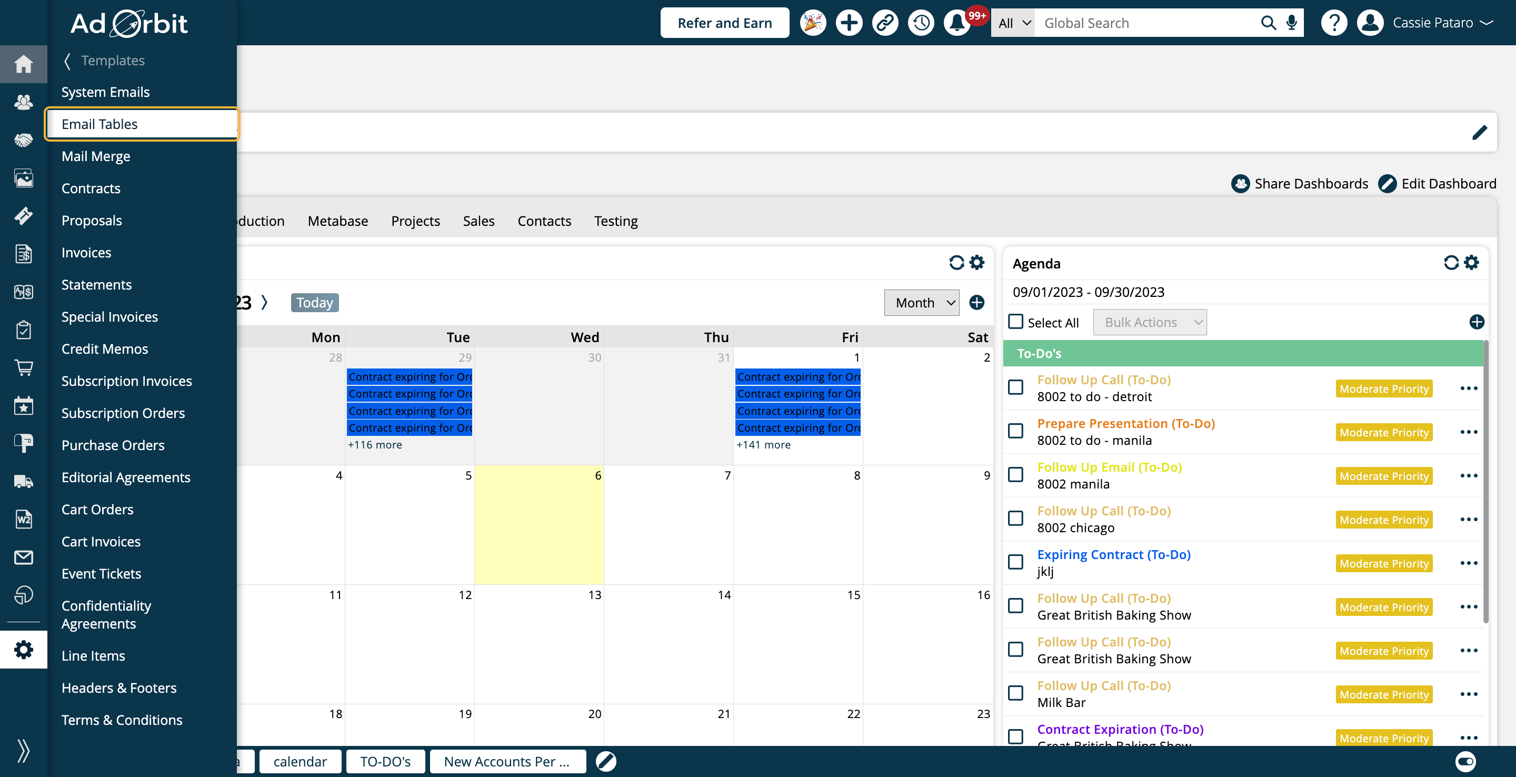Expand the Bulk Actions dropdown

(x=1149, y=322)
